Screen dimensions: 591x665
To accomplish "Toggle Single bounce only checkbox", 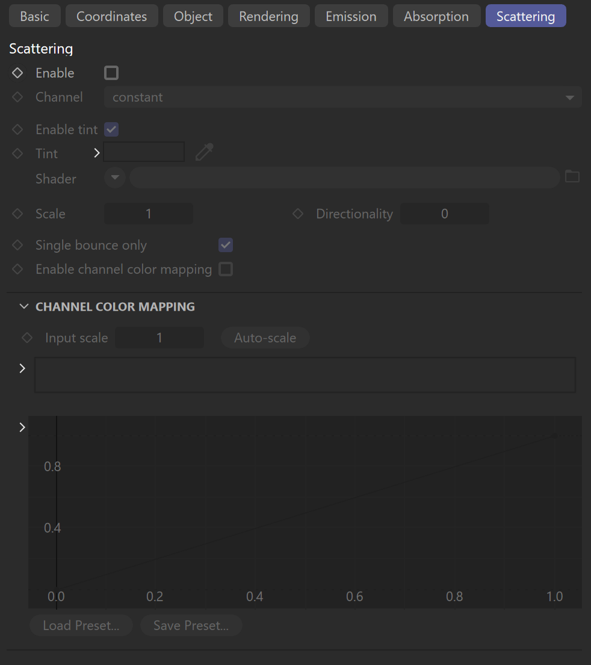I will click(226, 245).
